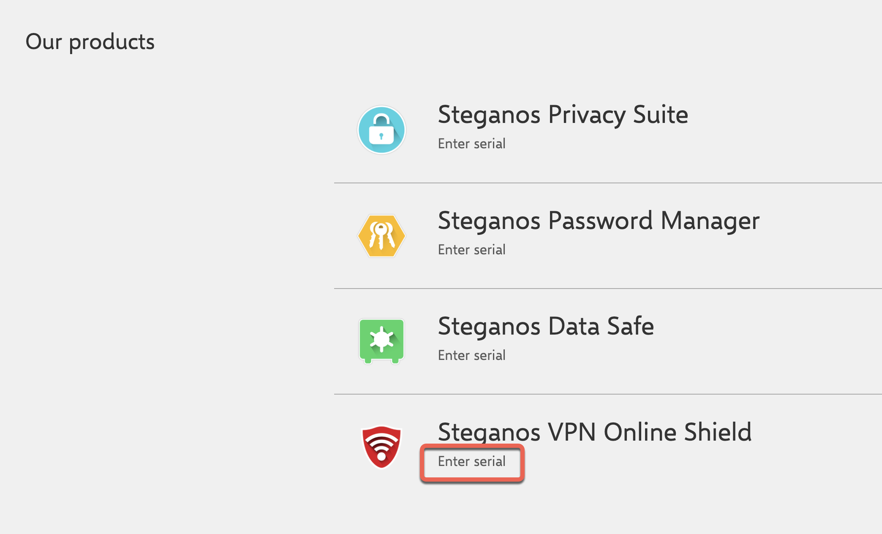
Task: Click the divider line below Privacy Suite
Action: coord(607,183)
